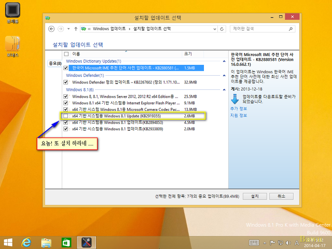Uncheck the 한국어 Microsoft IME update
Viewport: 332px width, 249px height.
coord(66,68)
